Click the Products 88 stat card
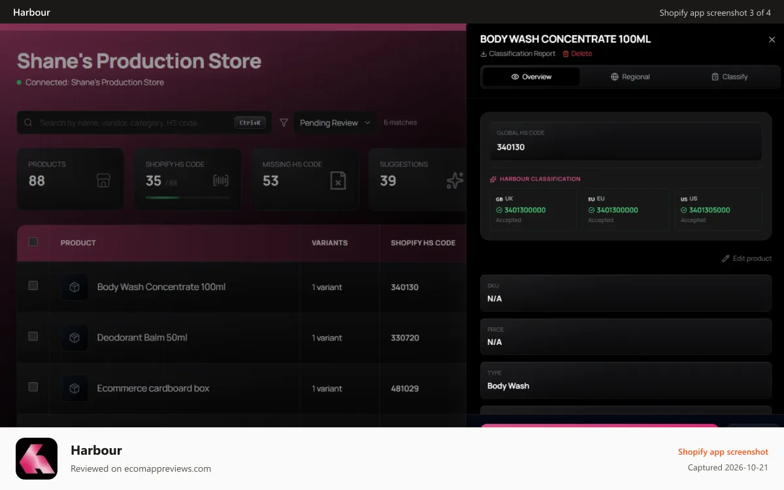784x490 pixels. click(71, 179)
